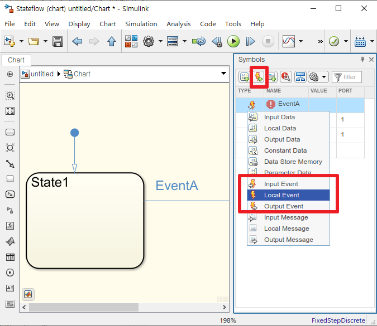Click the update diagram icon
This screenshot has width=377, height=326.
click(x=199, y=41)
